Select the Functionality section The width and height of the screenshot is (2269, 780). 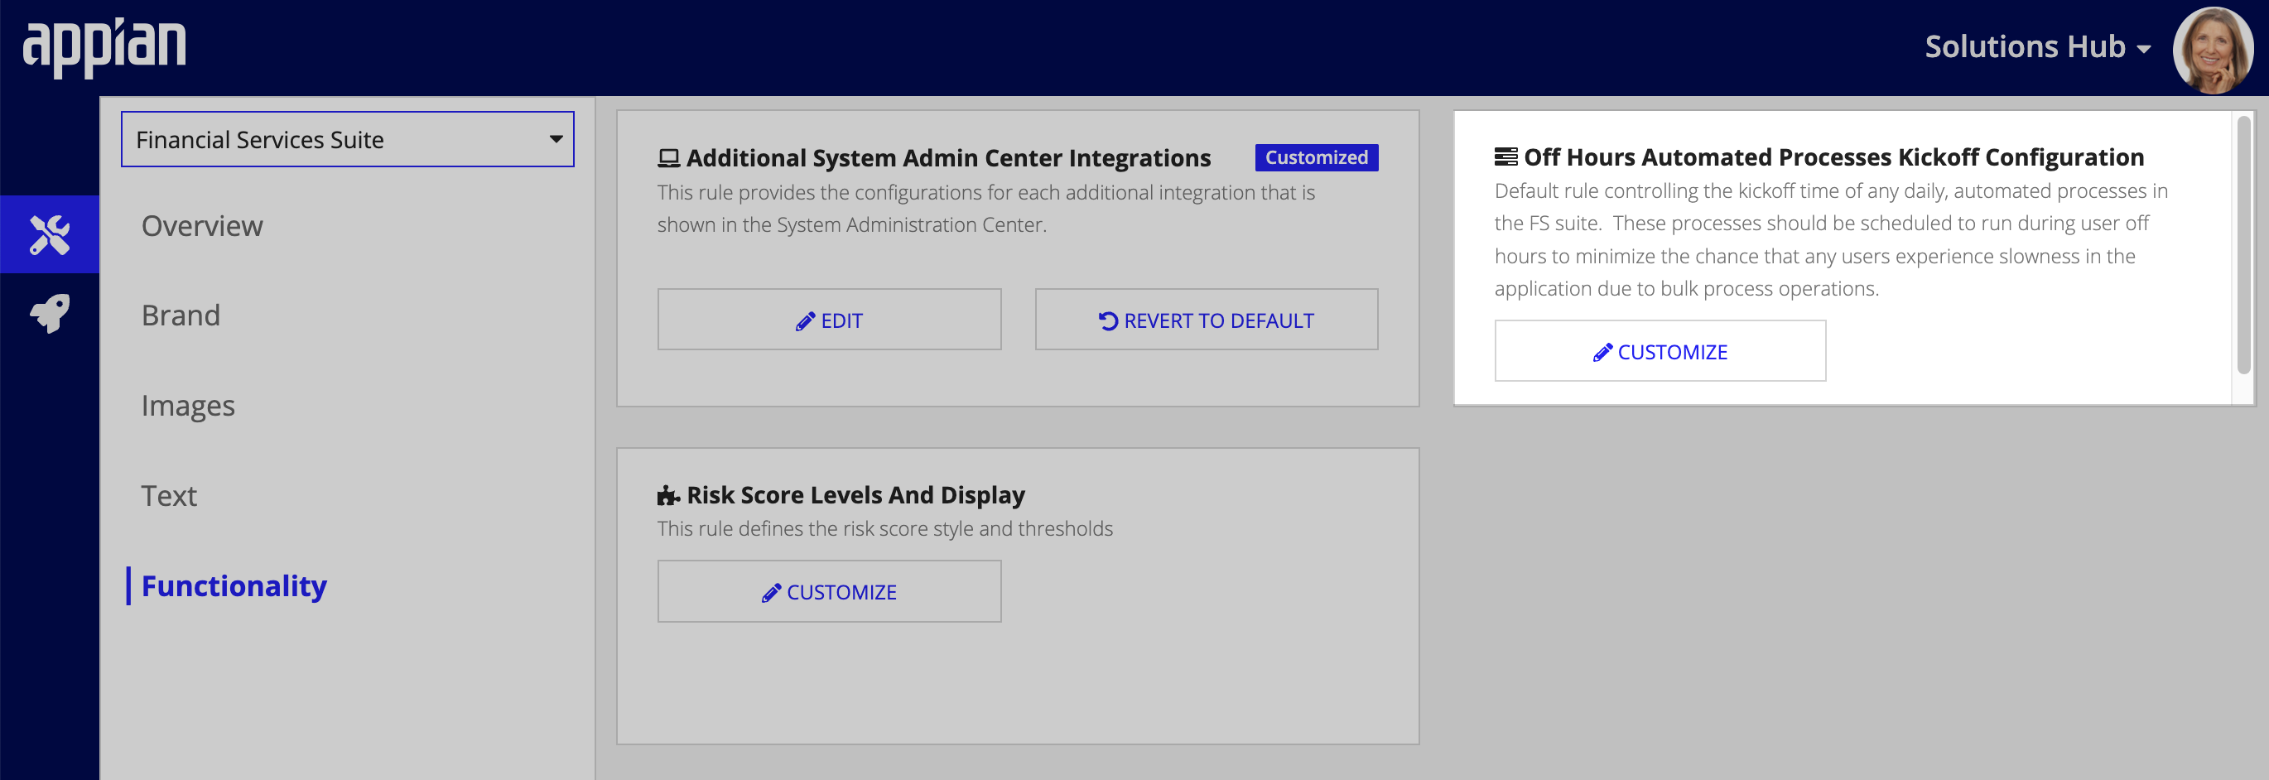coord(234,585)
